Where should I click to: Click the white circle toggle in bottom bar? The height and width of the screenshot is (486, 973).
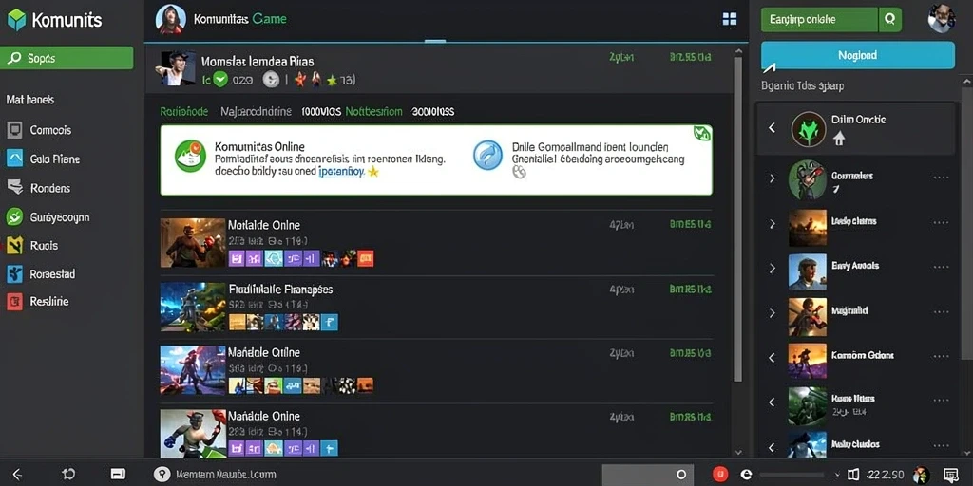point(681,475)
